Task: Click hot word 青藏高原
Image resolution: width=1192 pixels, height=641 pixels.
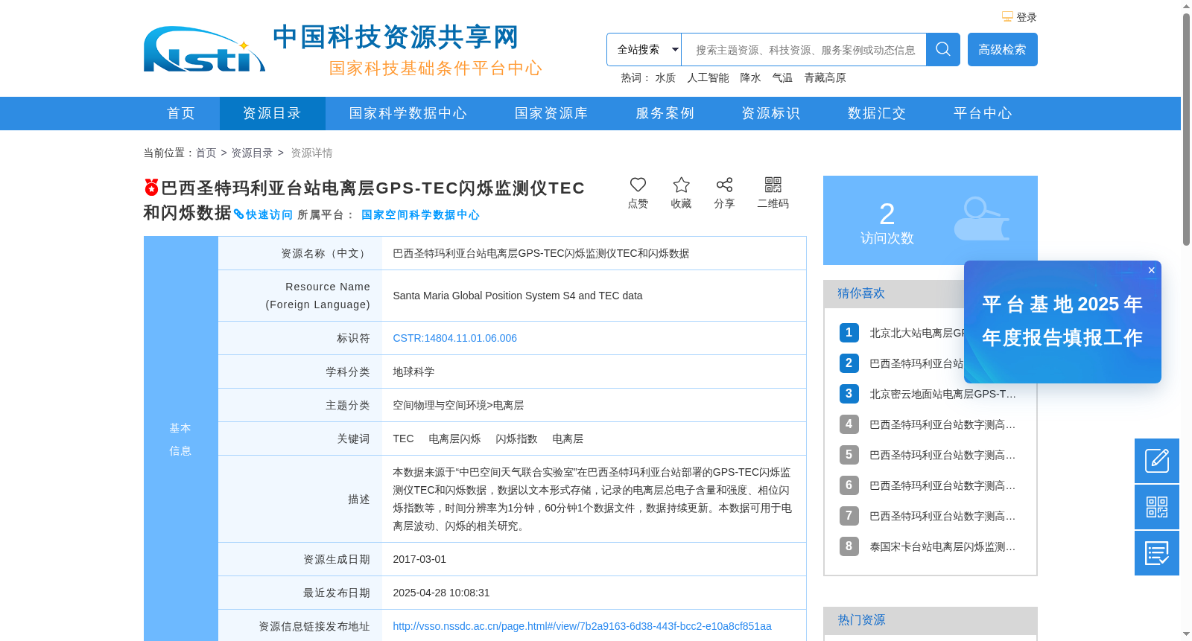Action: (x=825, y=77)
